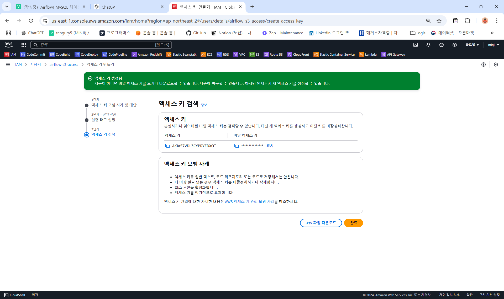Open the AWS services grid menu

[x=24, y=45]
